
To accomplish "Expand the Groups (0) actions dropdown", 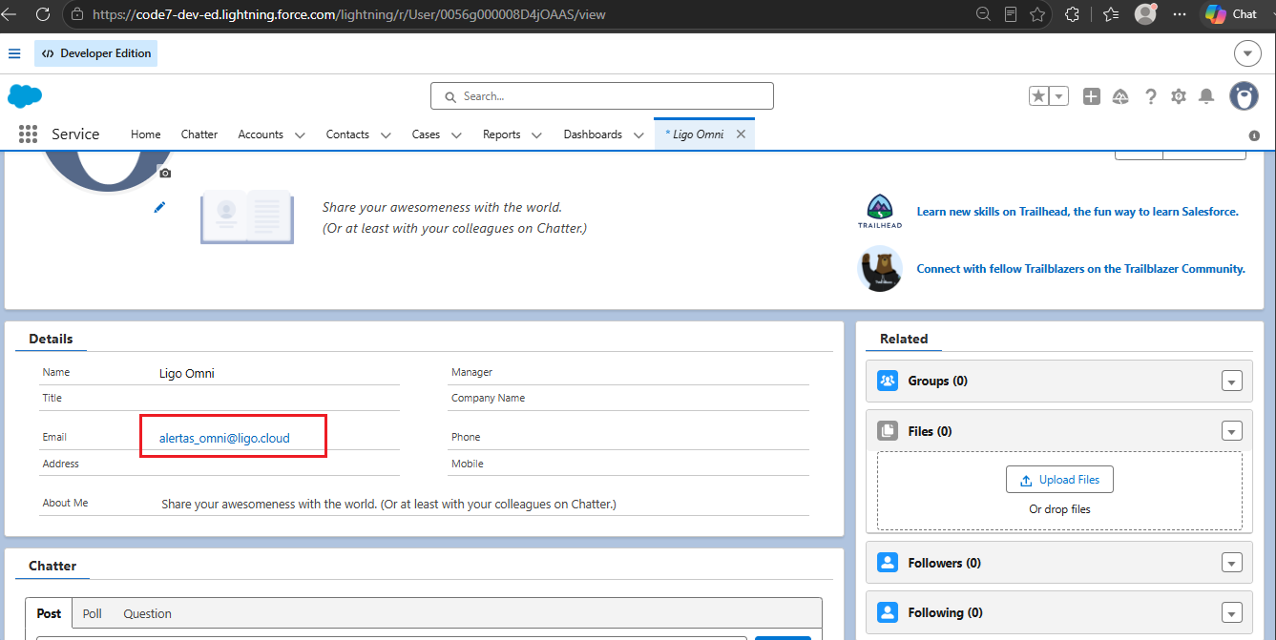I will click(x=1232, y=382).
